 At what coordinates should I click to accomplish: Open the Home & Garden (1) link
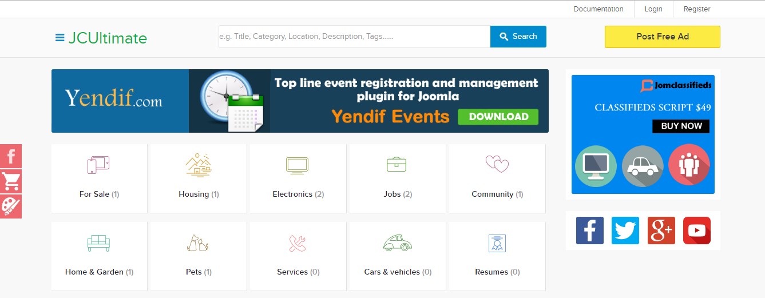(x=99, y=272)
